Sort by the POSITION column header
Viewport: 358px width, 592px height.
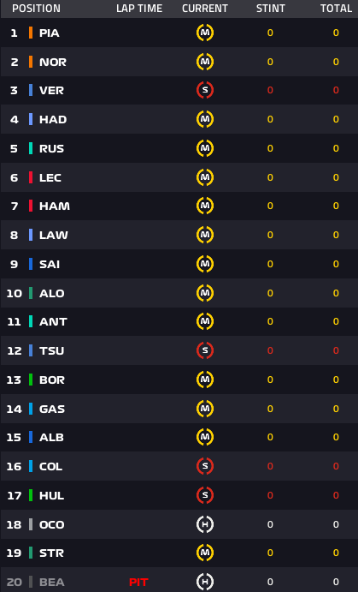[x=36, y=9]
